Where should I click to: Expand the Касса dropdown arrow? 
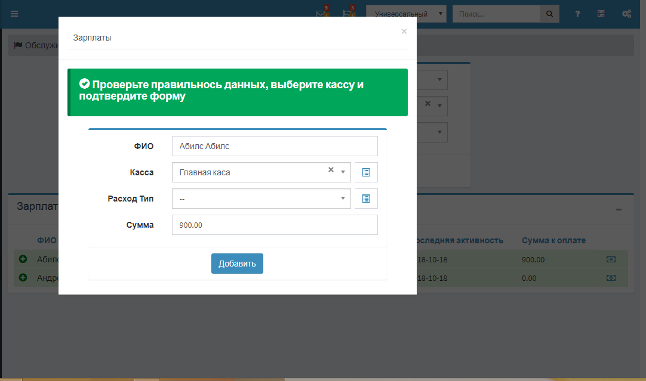[343, 172]
